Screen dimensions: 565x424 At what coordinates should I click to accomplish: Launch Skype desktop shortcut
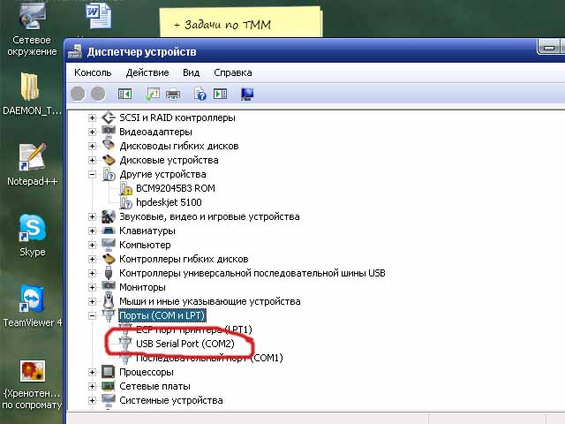(x=33, y=235)
